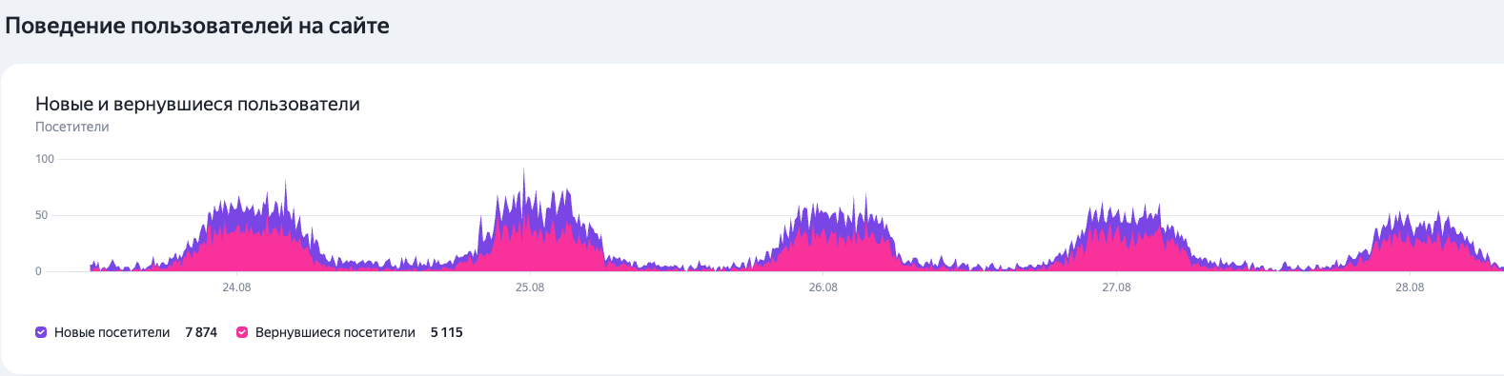
Task: Click the Посетители chart subtitle
Action: (72, 127)
